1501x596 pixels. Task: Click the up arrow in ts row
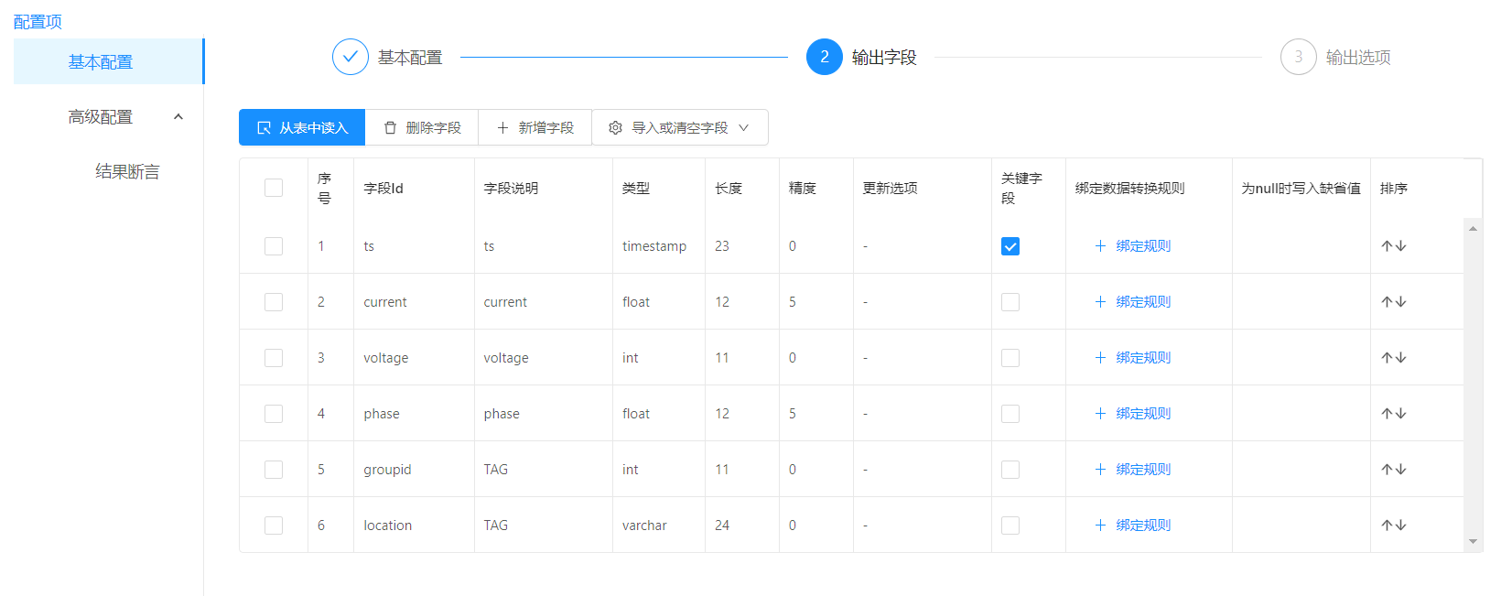tap(1388, 246)
